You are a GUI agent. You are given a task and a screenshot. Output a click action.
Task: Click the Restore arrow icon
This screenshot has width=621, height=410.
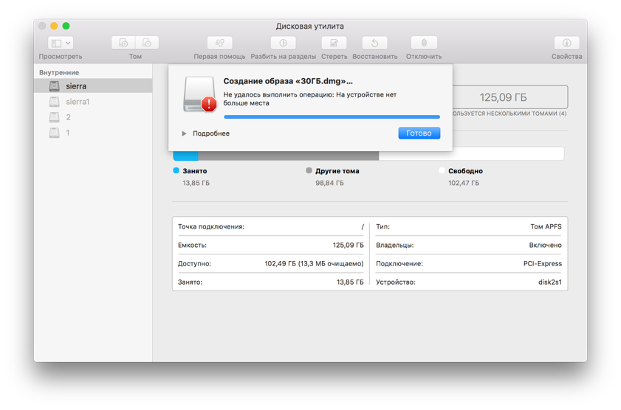tap(374, 43)
